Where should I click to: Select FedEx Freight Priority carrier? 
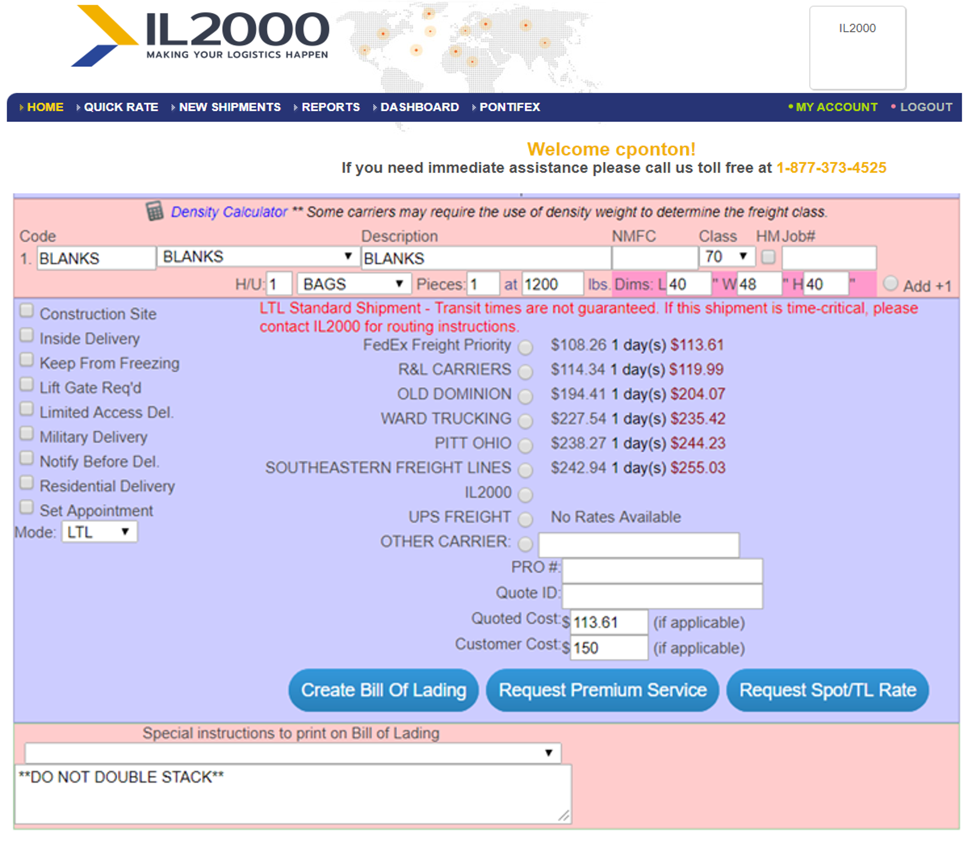526,347
